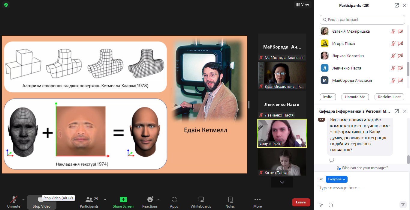
Task: Toggle the Unmute microphone button
Action: (x=14, y=202)
